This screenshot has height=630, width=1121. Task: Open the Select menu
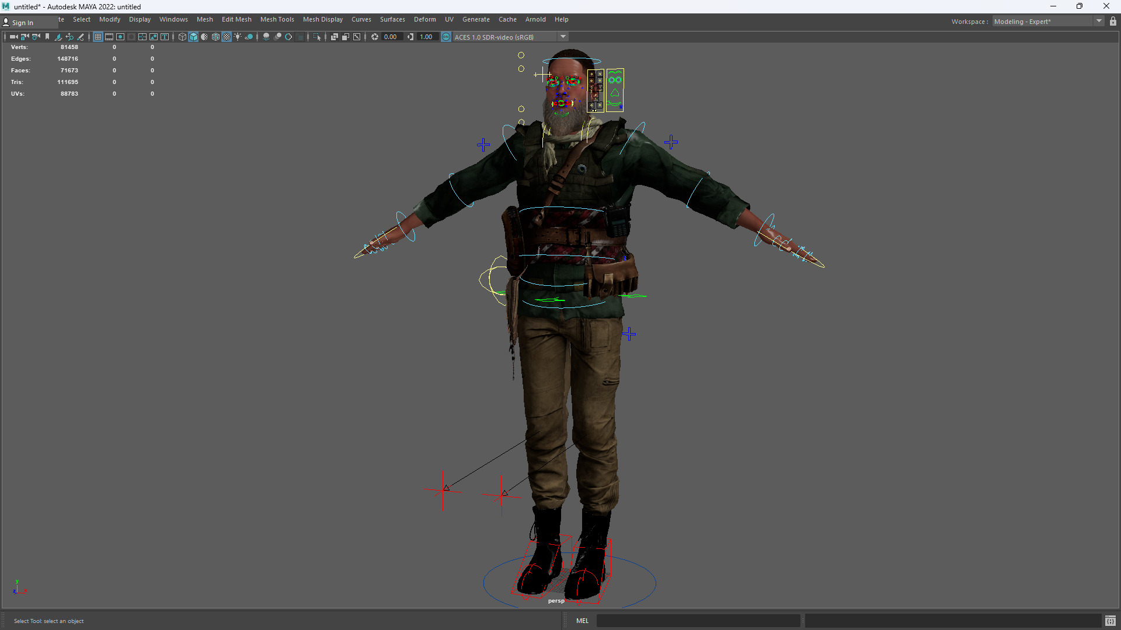point(82,19)
